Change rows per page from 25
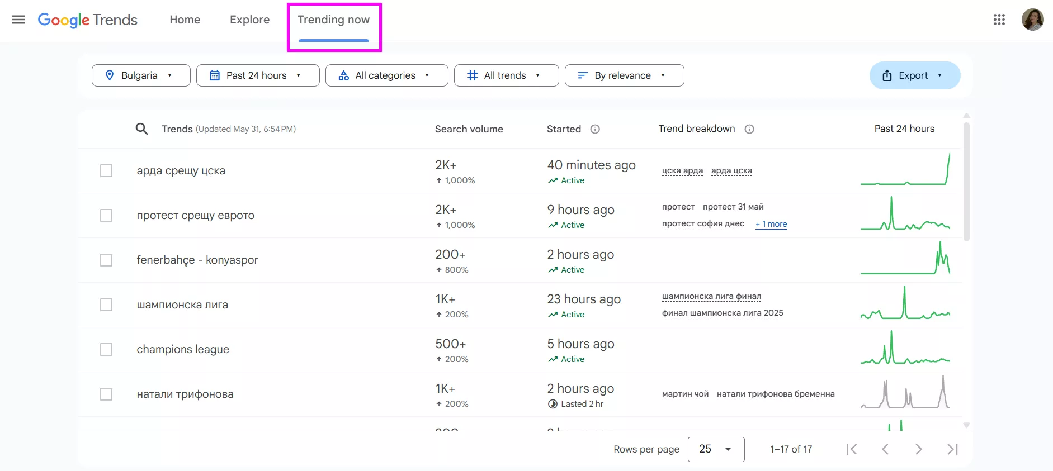This screenshot has width=1053, height=471. (x=716, y=449)
